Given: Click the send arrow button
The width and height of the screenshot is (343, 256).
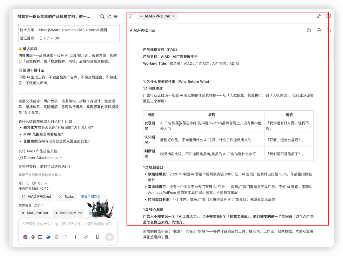Looking at the screenshot, I should point(109,237).
